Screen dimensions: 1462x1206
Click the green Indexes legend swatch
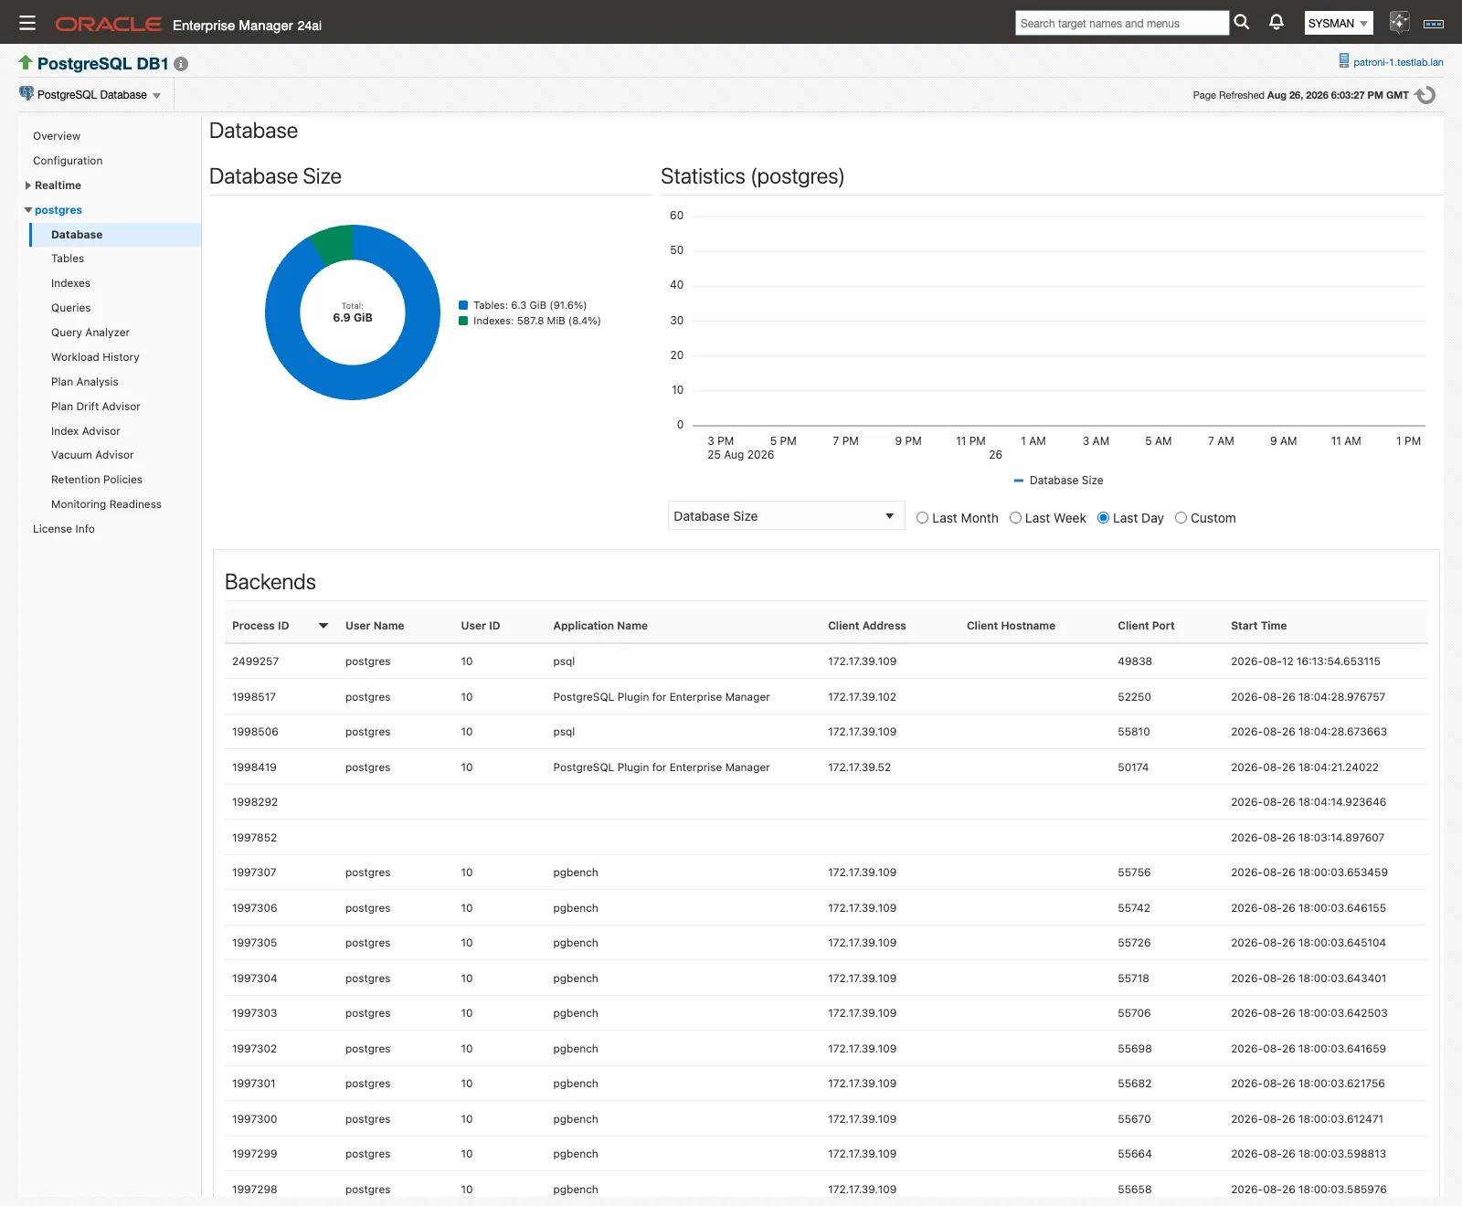(x=463, y=321)
